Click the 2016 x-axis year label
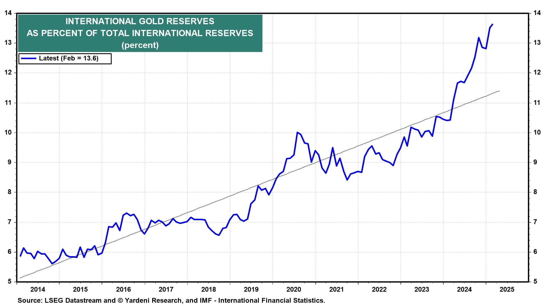The height and width of the screenshot is (306, 545). tap(123, 289)
